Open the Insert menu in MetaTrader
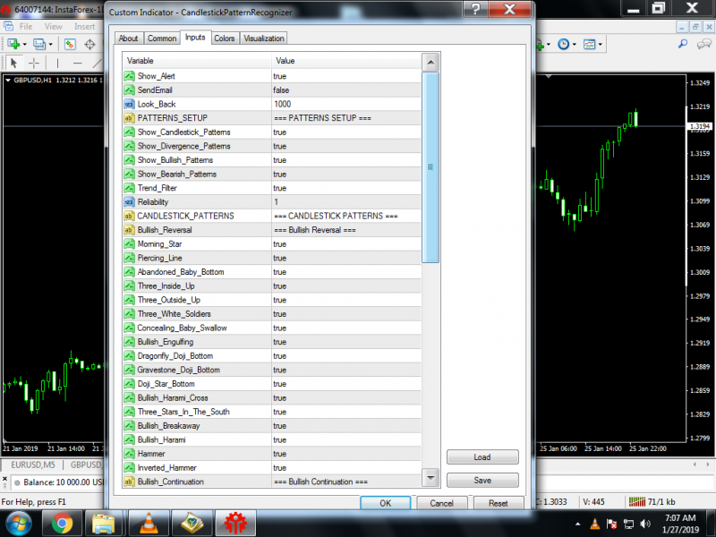The width and height of the screenshot is (716, 537). click(84, 27)
